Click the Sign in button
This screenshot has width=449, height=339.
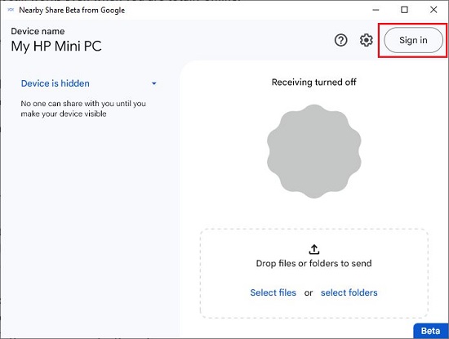point(413,40)
